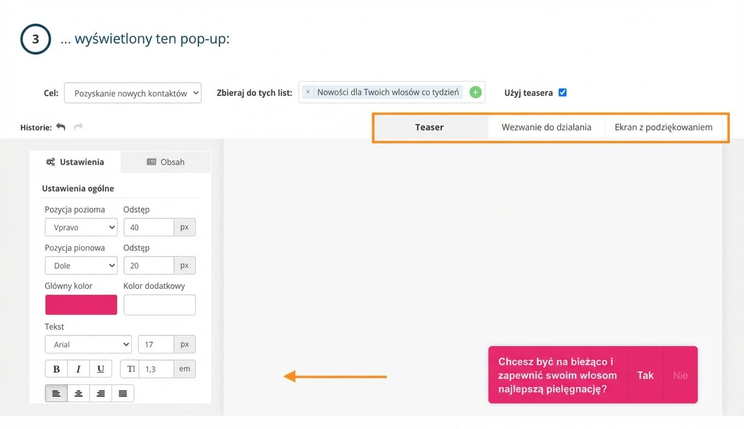This screenshot has width=744, height=429.
Task: Open the Ustawienia settings tab
Action: click(75, 162)
